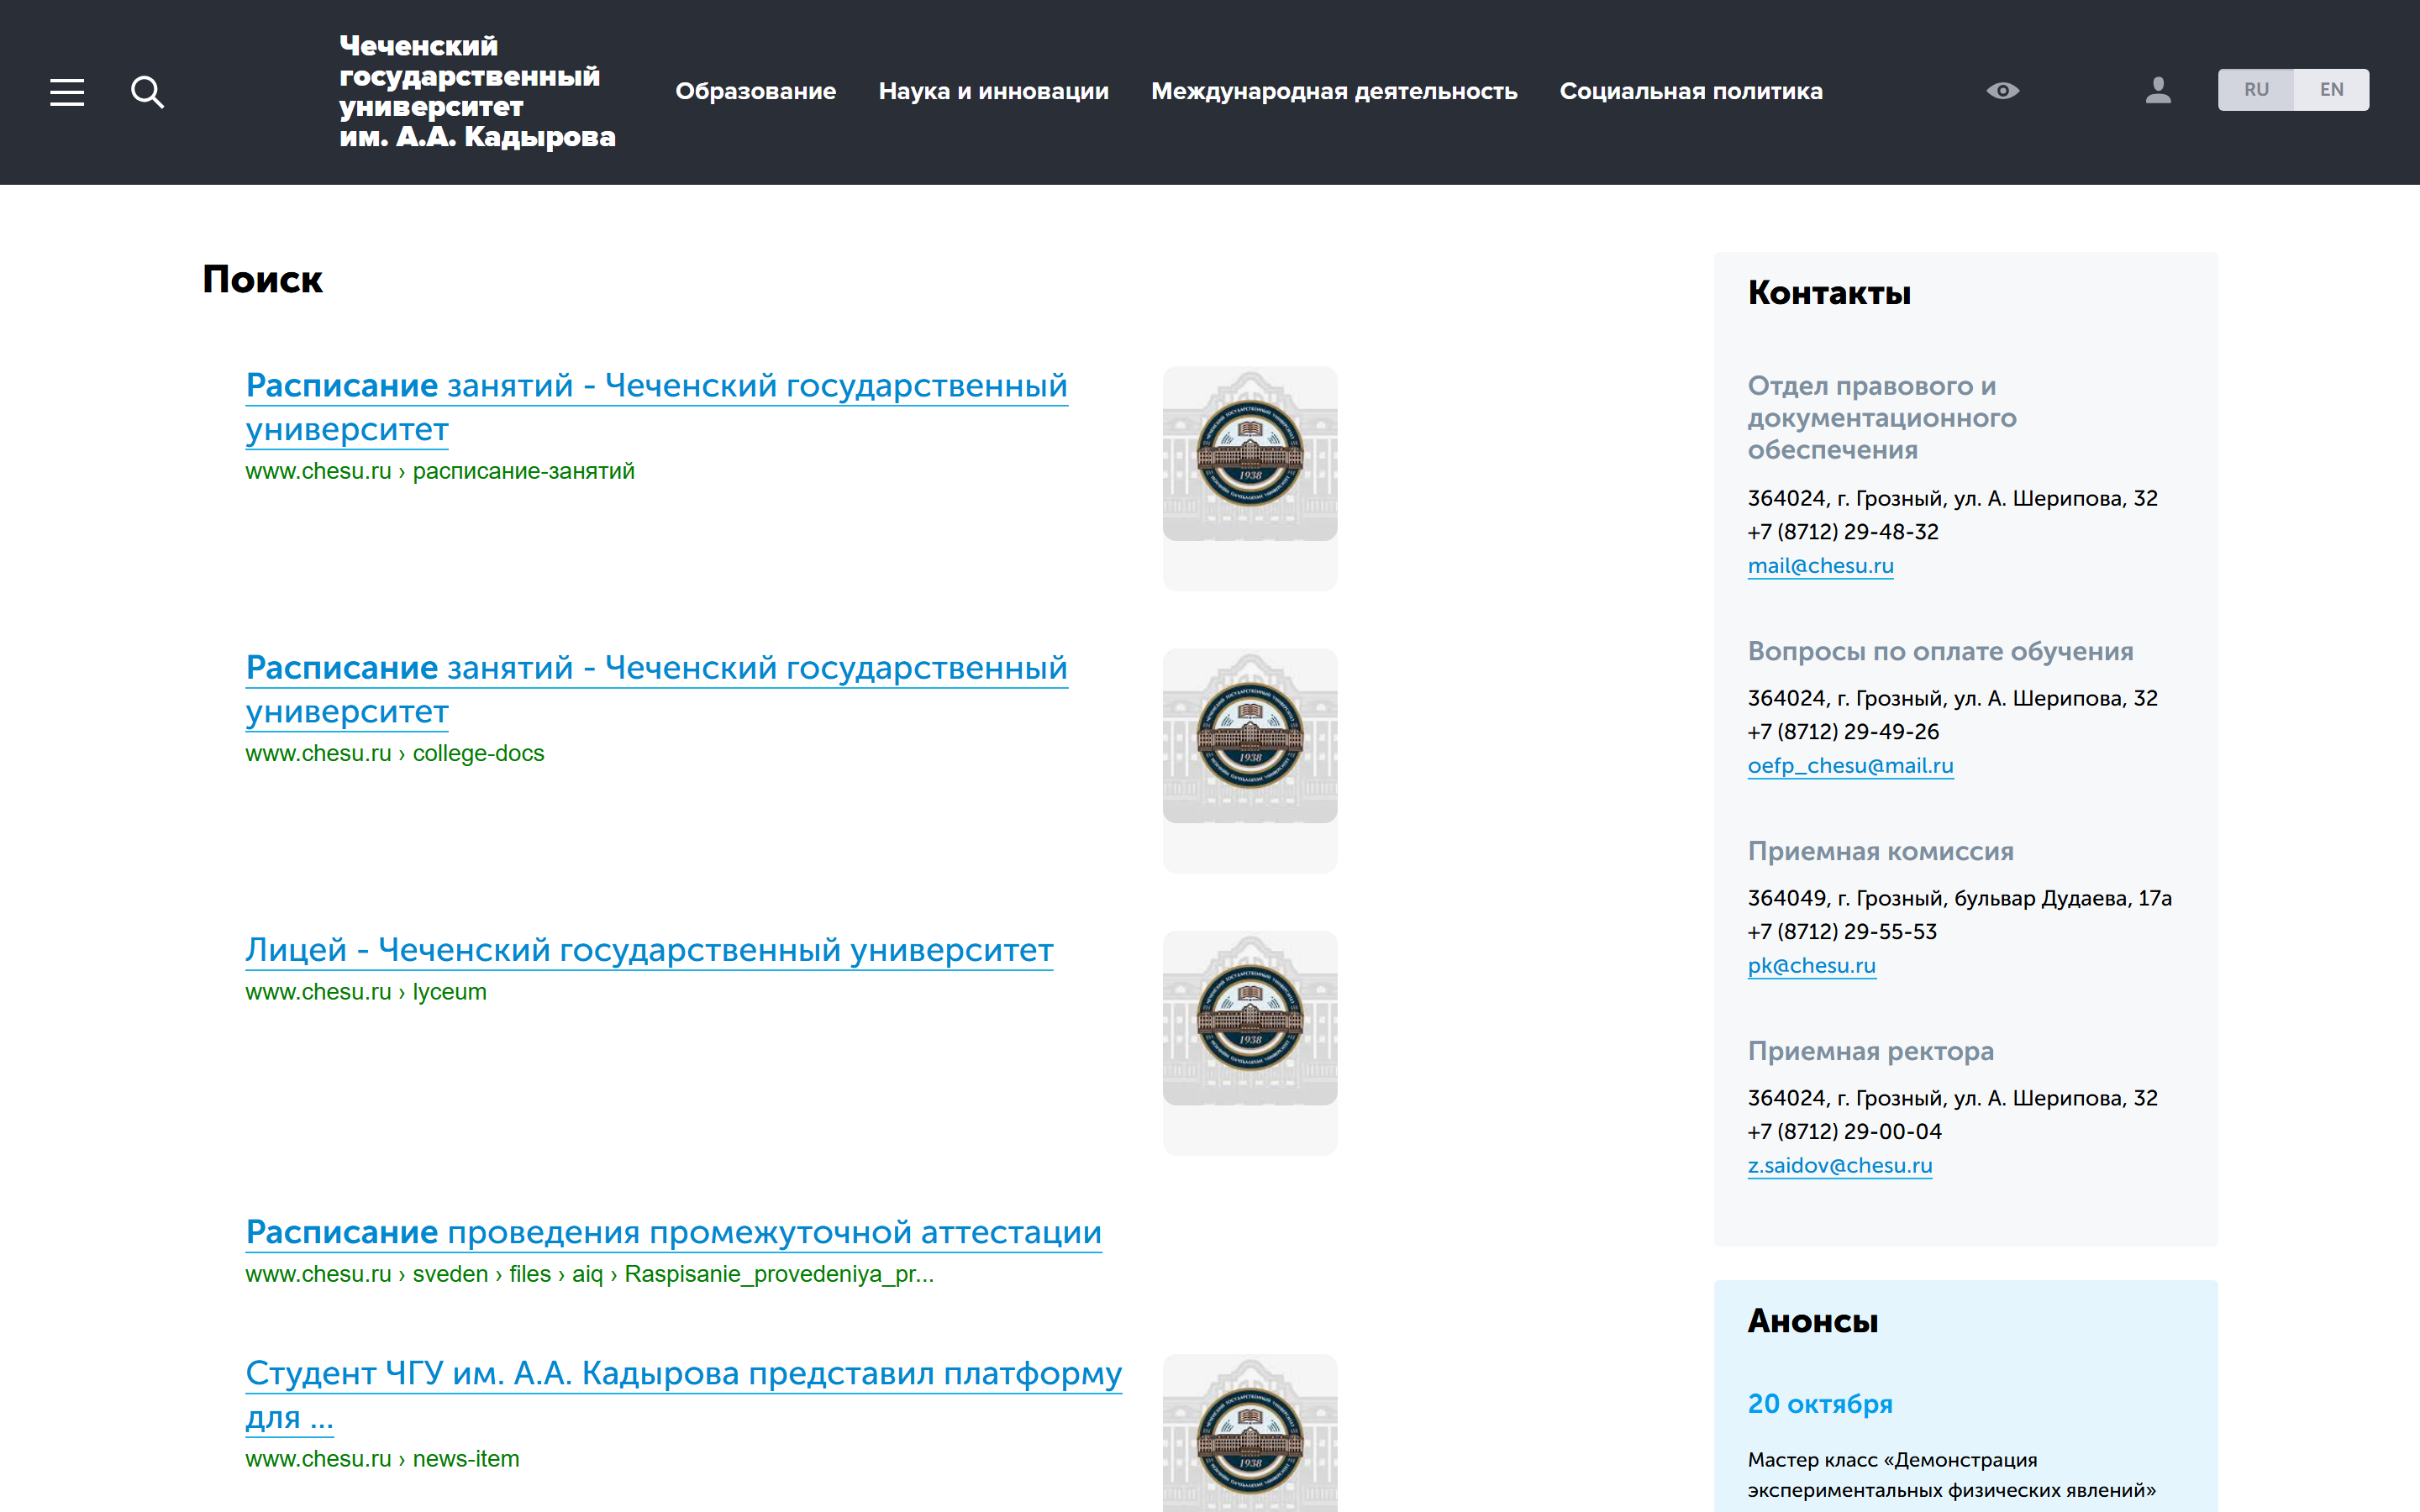Open the Социальная политика menu
This screenshot has height=1512, width=2420.
tap(1691, 91)
